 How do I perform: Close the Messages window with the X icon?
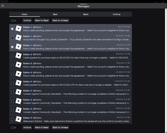[3, 6]
